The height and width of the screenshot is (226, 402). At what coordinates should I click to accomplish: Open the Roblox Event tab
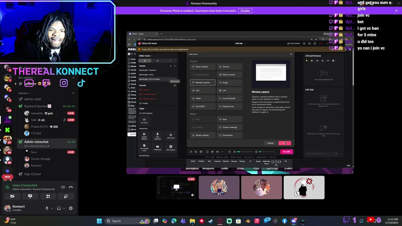(288, 169)
